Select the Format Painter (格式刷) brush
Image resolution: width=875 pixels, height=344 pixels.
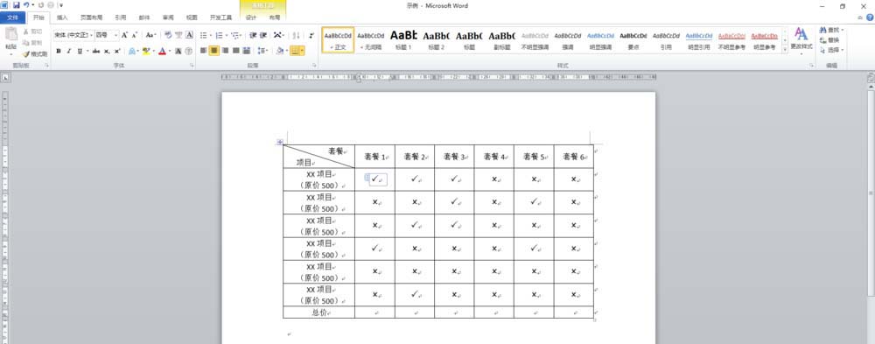click(35, 54)
